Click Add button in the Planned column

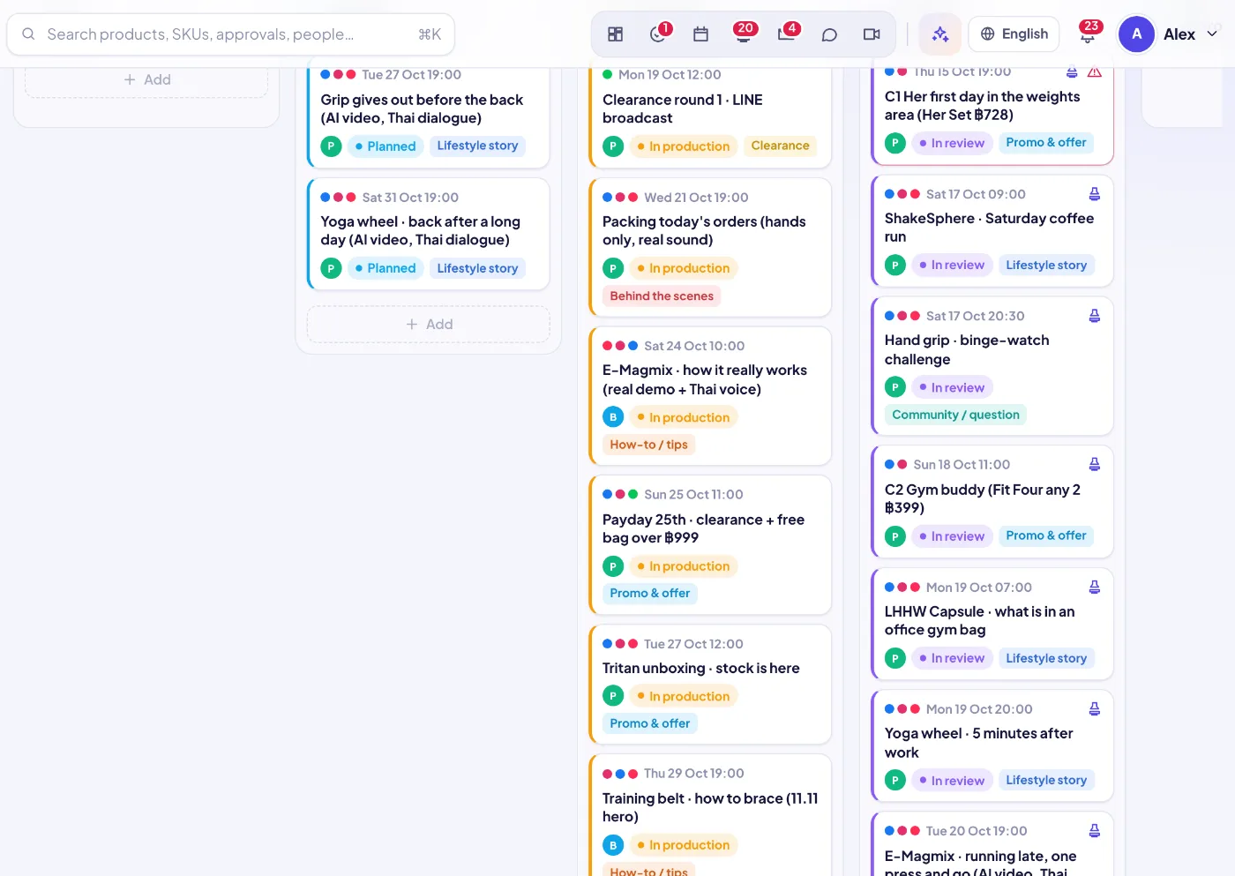[429, 325]
